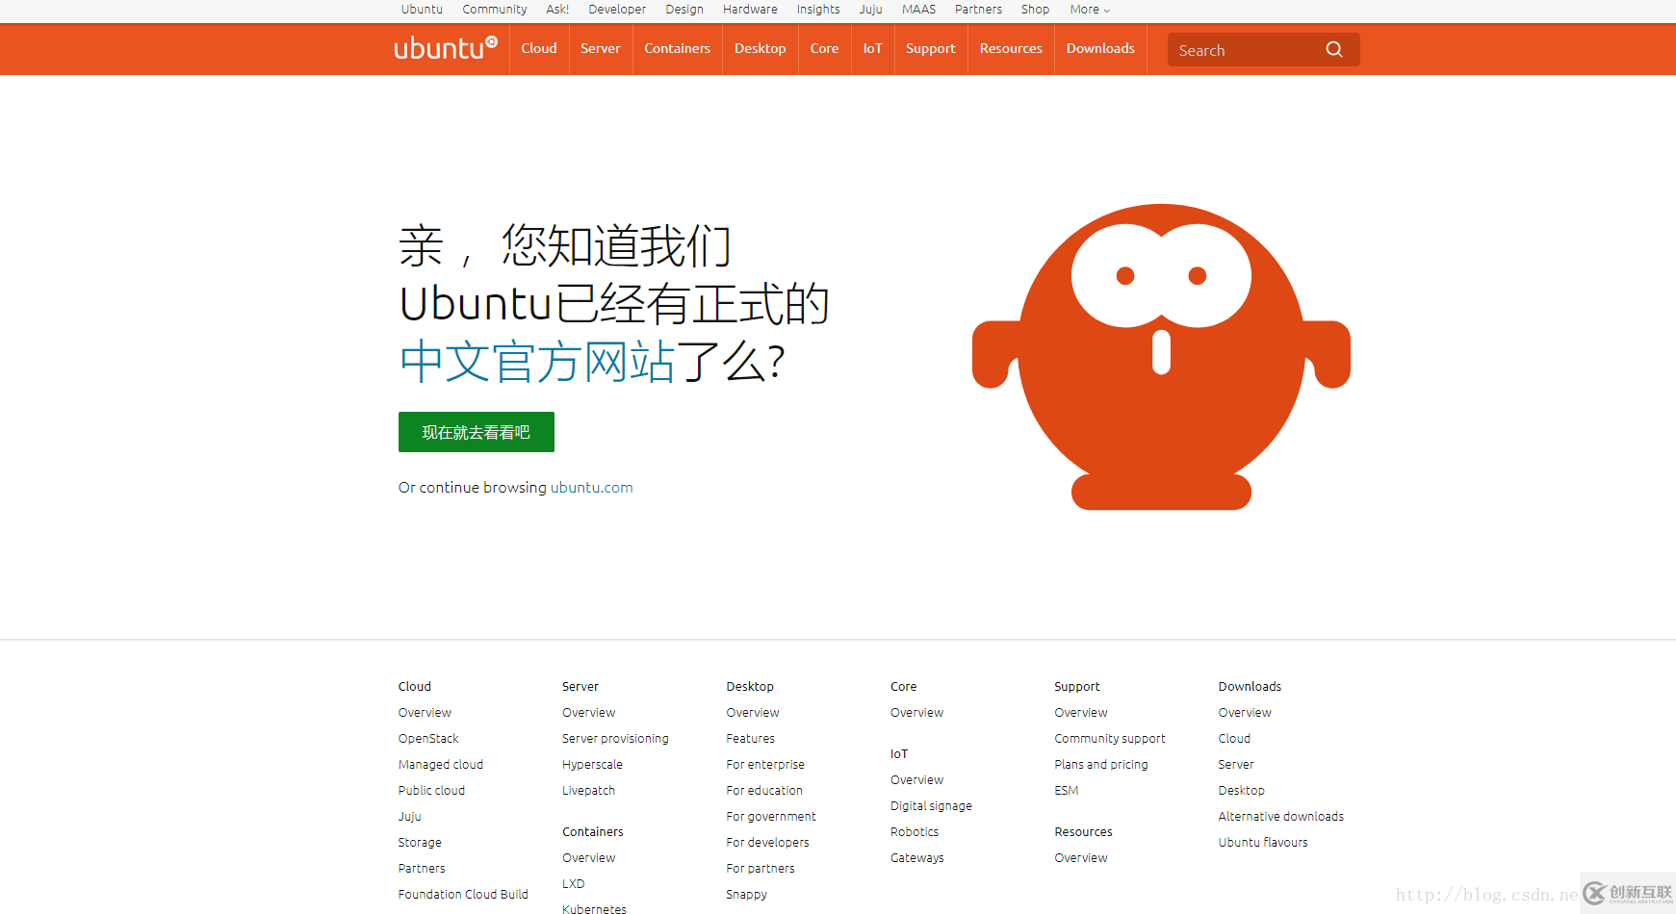Click Plans and pricing under Support

pos(1100,764)
